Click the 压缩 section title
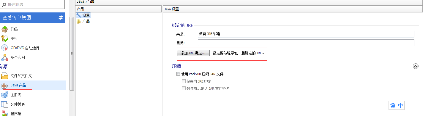 click(176, 66)
